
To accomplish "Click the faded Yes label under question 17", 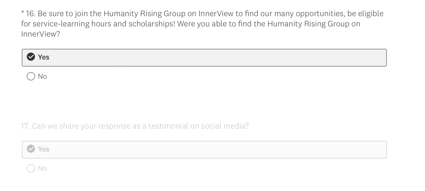I will tap(43, 149).
